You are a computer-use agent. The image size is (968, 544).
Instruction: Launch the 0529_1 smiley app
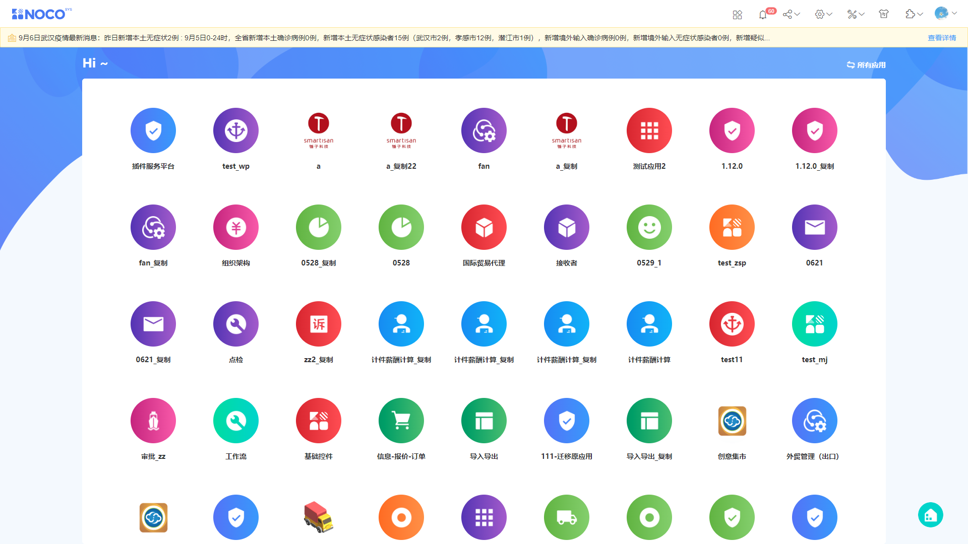coord(649,227)
